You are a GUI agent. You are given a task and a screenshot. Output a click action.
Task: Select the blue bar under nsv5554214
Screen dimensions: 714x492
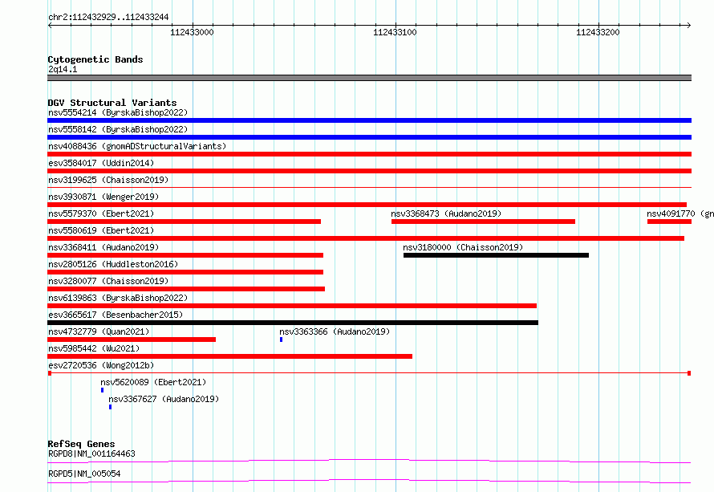click(369, 120)
